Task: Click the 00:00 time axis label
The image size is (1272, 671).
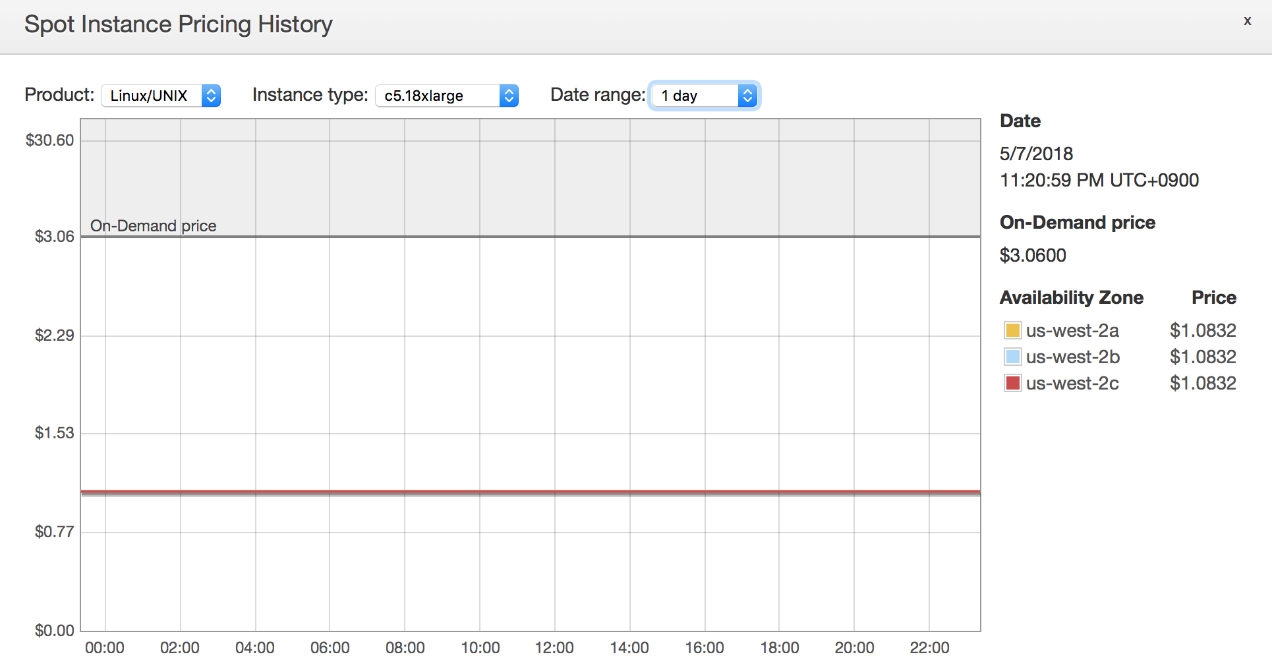Action: pyautogui.click(x=105, y=648)
